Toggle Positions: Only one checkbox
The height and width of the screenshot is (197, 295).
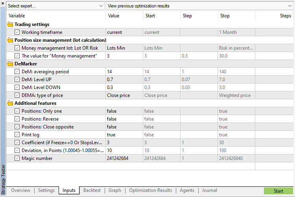click(x=17, y=111)
